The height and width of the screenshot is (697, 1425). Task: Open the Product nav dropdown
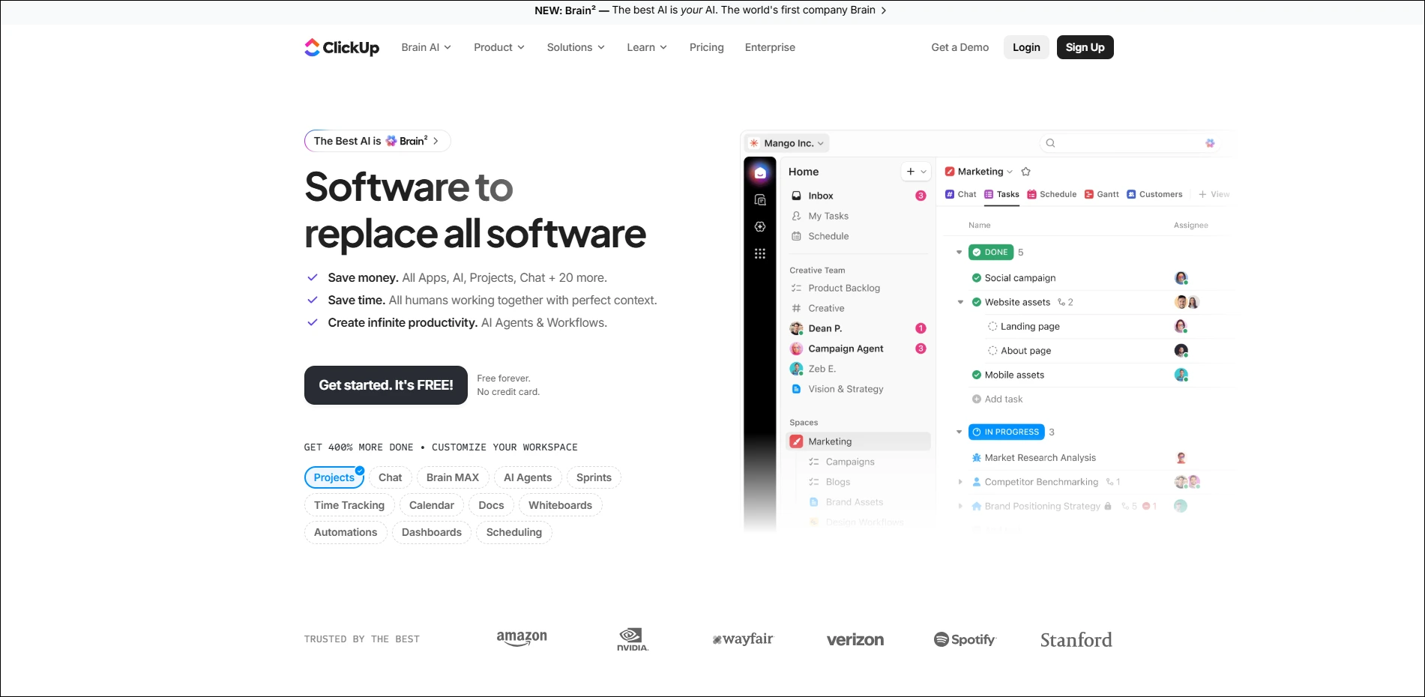(x=498, y=47)
